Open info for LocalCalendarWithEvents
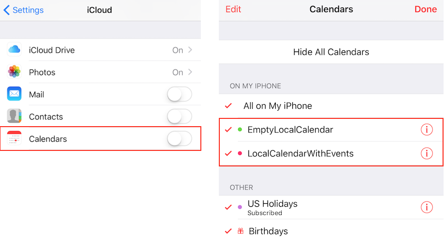The width and height of the screenshot is (444, 246). pyautogui.click(x=426, y=153)
